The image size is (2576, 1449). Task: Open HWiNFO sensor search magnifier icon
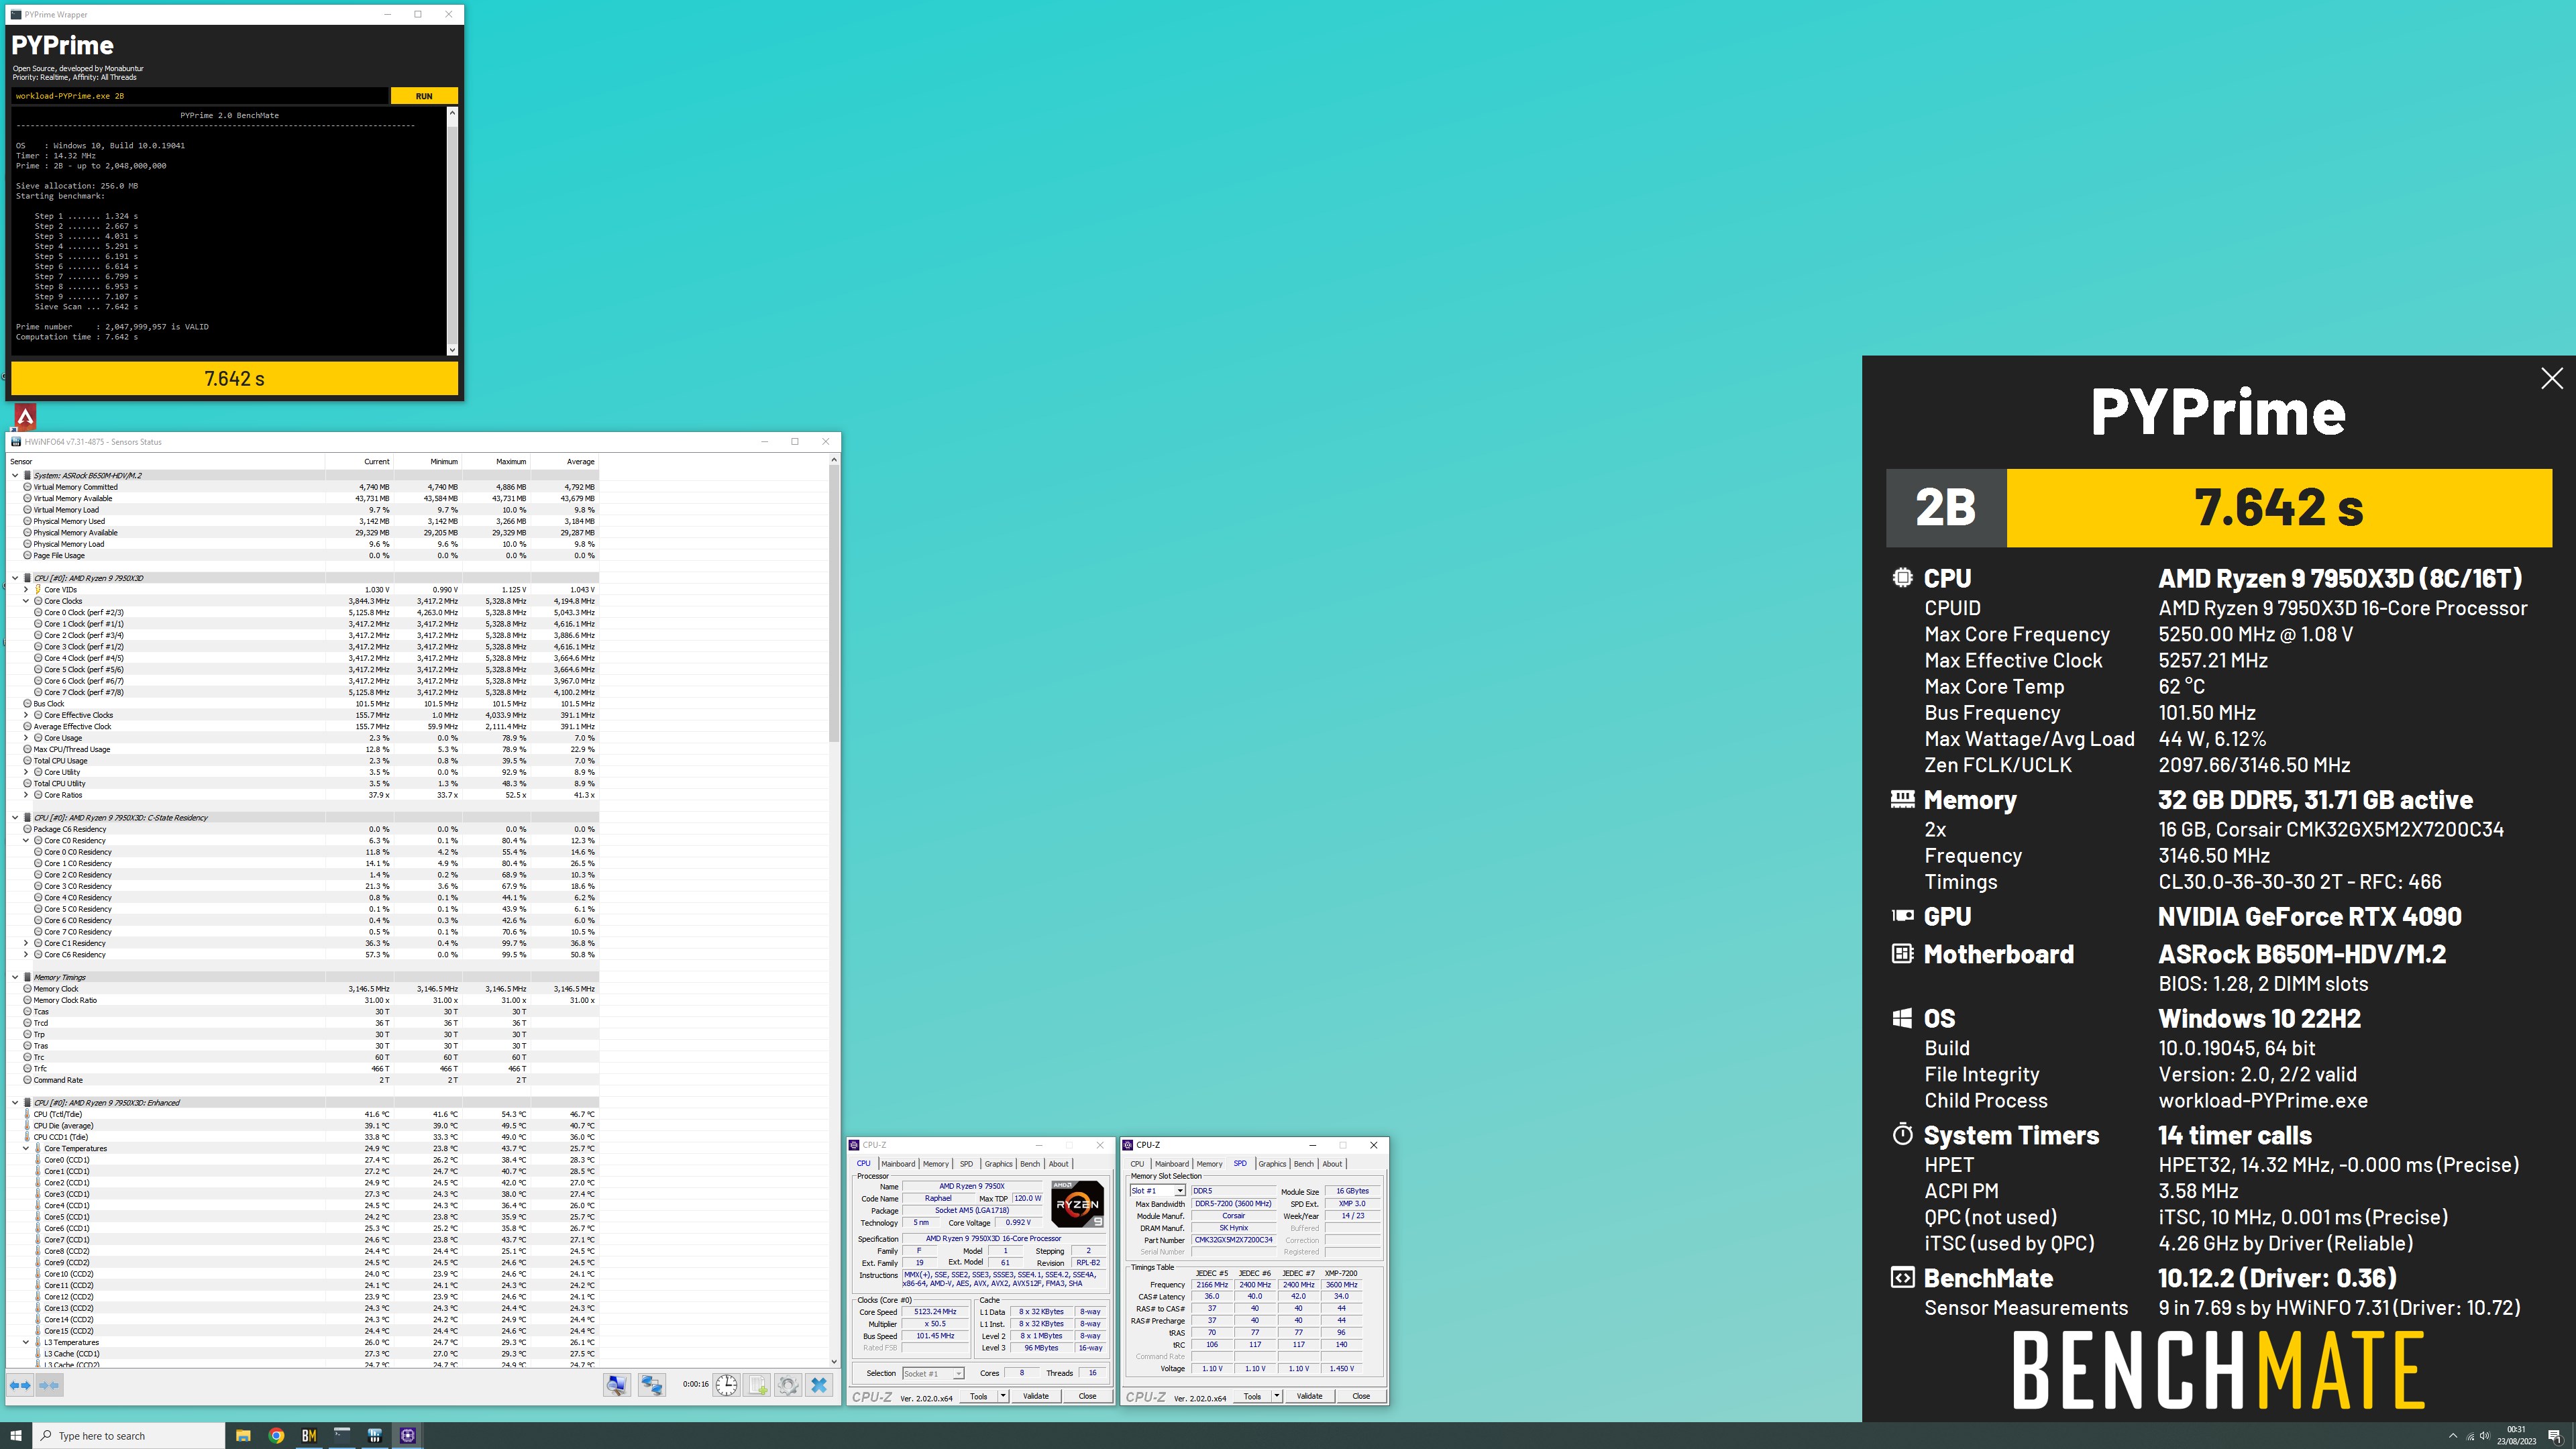[x=617, y=1385]
